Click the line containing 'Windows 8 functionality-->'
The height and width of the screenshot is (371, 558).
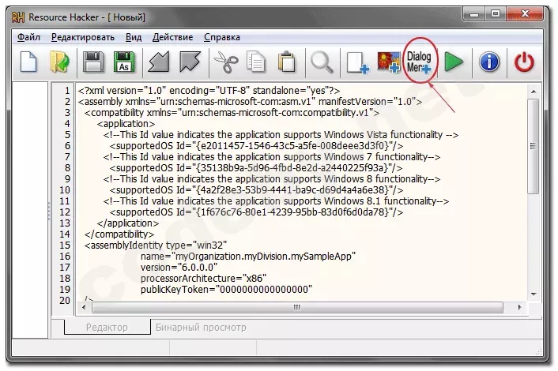coord(272,178)
